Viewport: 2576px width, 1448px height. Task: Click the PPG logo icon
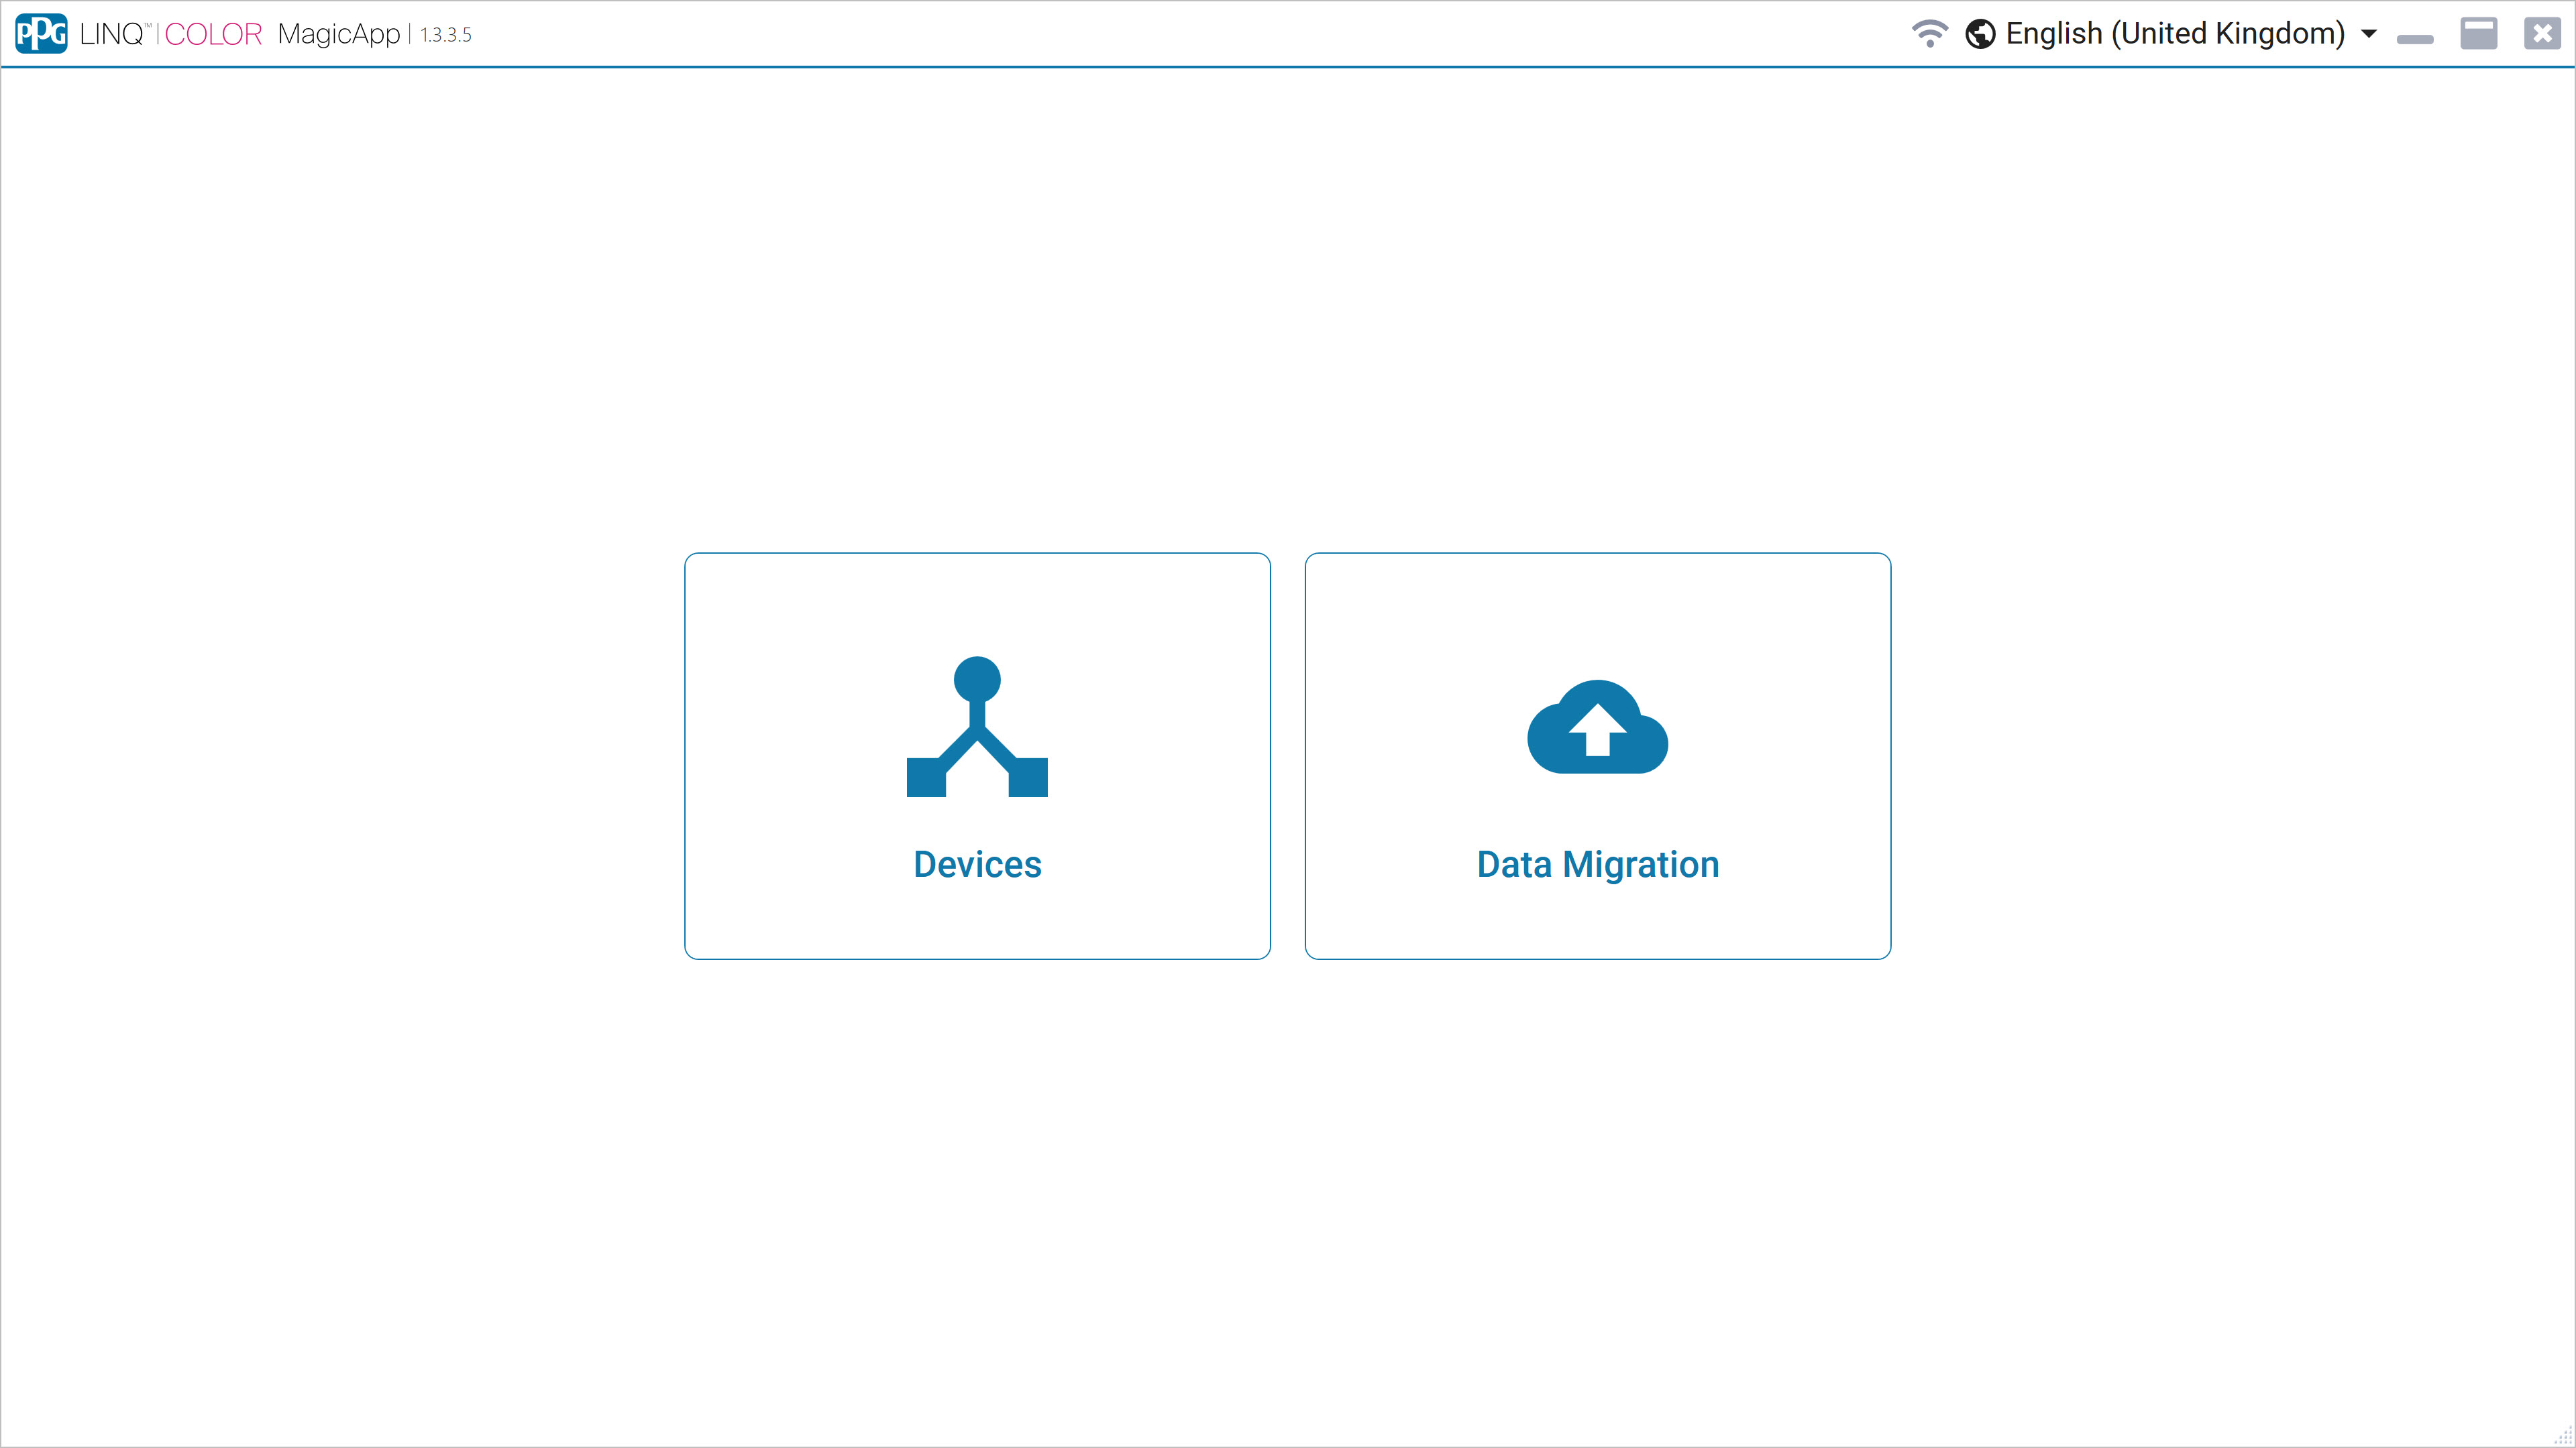pos(41,34)
